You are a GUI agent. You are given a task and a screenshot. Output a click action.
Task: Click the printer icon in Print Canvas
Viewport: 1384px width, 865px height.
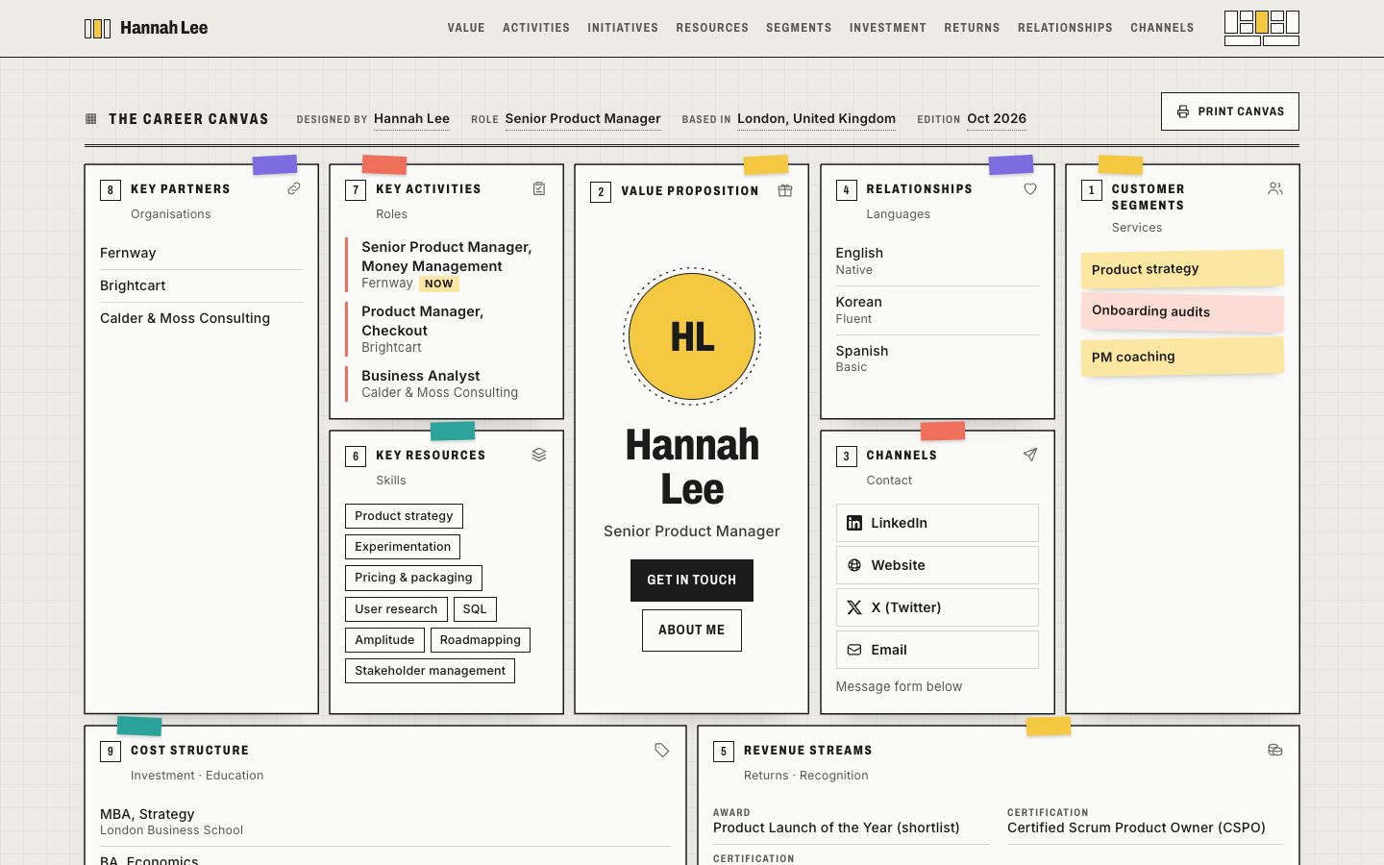1183,111
